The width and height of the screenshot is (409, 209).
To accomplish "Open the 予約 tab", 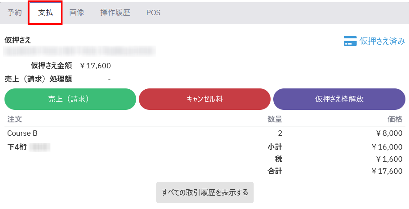I will [x=15, y=13].
